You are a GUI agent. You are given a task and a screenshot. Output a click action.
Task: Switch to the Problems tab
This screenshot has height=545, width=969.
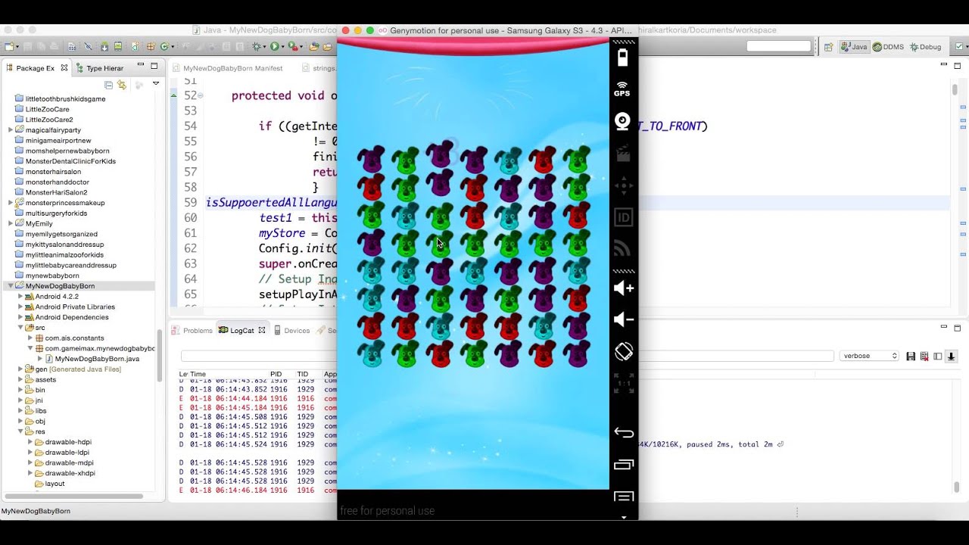pyautogui.click(x=192, y=330)
